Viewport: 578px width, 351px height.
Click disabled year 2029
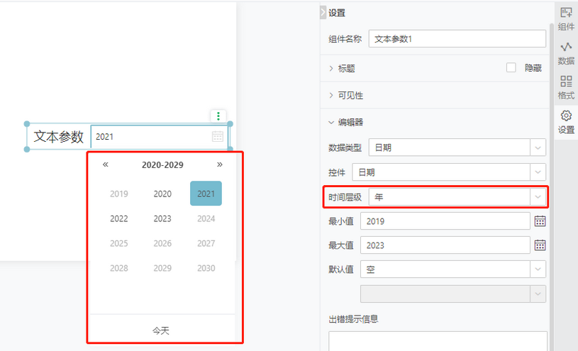tap(162, 268)
